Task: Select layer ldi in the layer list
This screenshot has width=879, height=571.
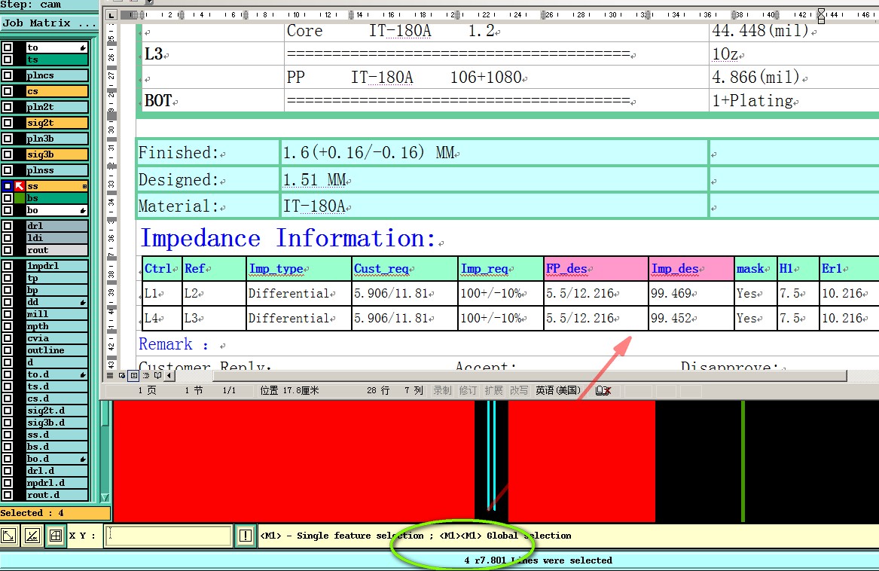Action: tap(56, 238)
